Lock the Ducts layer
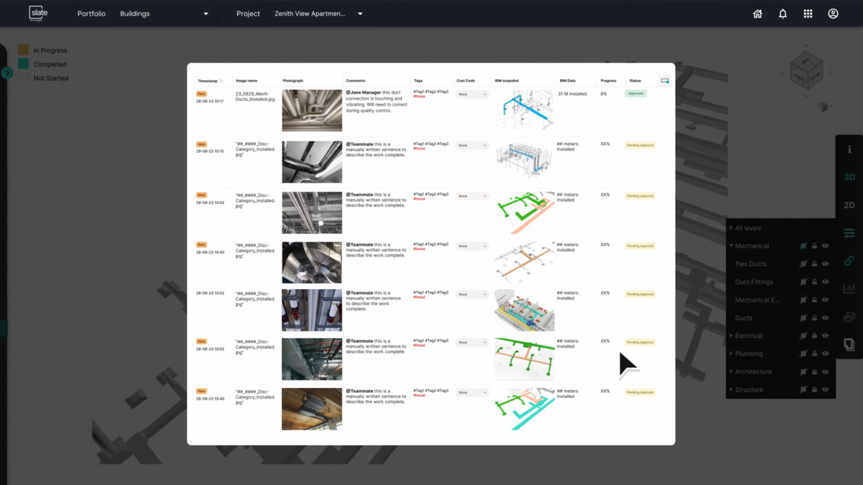This screenshot has width=863, height=485. pyautogui.click(x=814, y=317)
